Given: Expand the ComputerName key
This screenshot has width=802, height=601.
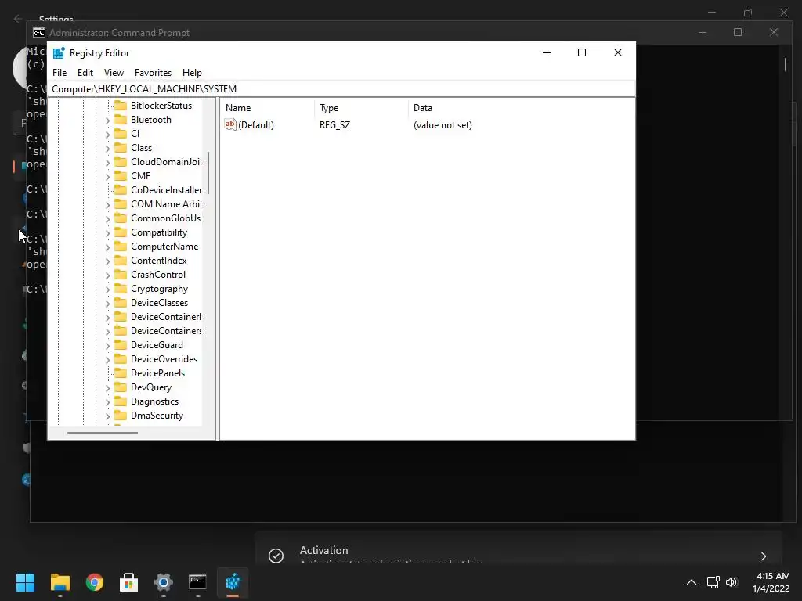Looking at the screenshot, I should [107, 247].
